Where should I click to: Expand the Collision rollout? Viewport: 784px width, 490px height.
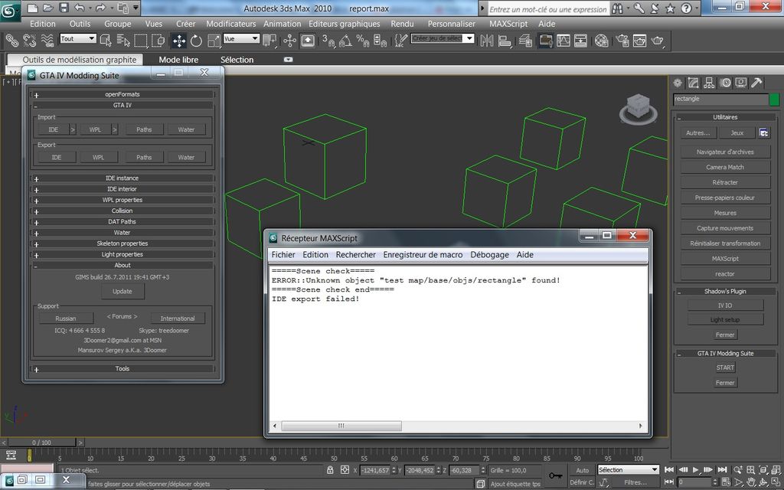pyautogui.click(x=122, y=211)
